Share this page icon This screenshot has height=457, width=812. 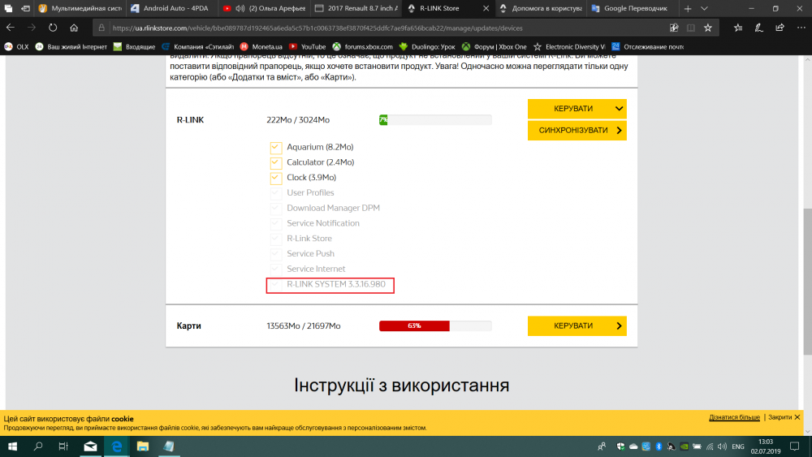tap(780, 28)
